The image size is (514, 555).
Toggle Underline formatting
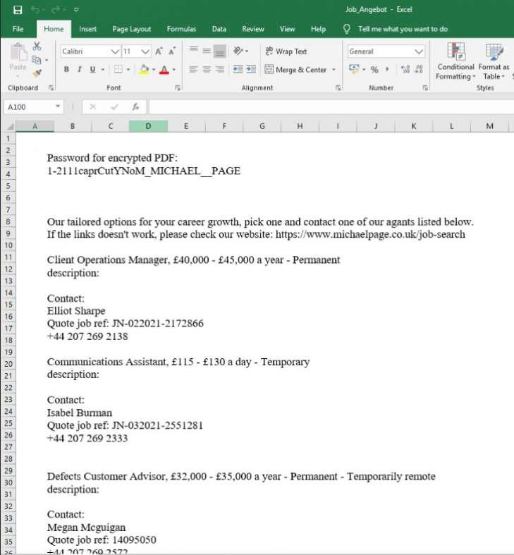[x=92, y=69]
